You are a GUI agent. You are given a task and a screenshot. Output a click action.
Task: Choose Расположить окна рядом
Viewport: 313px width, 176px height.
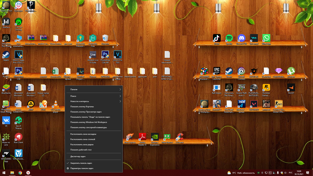pos(94,144)
